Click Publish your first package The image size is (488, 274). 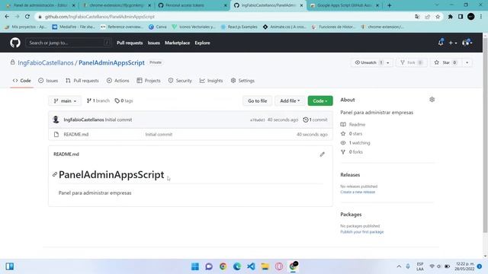pos(362,231)
